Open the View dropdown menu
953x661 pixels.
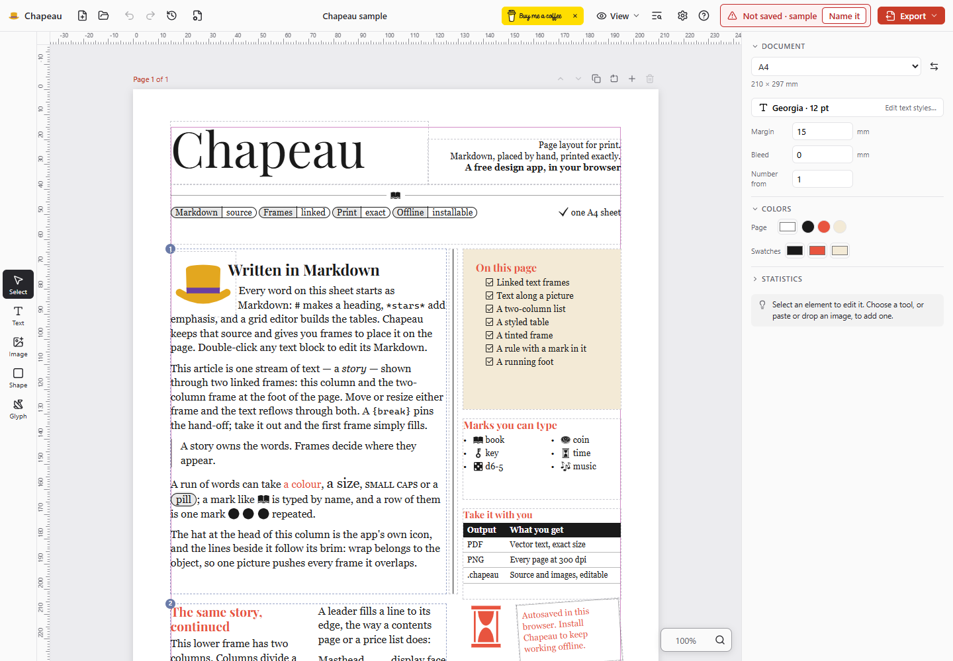point(618,16)
